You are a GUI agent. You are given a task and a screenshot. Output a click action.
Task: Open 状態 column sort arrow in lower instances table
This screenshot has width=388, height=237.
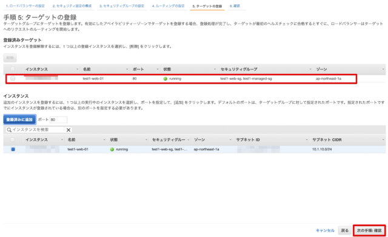tap(146, 140)
